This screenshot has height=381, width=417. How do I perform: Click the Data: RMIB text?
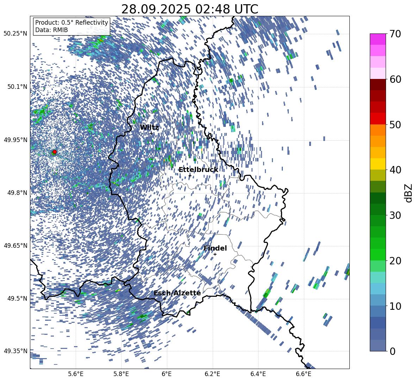(51, 30)
